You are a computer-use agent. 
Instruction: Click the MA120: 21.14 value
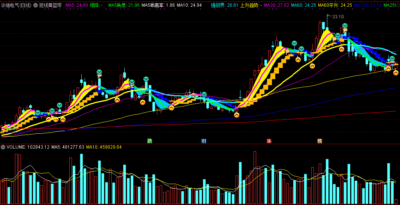[368, 5]
